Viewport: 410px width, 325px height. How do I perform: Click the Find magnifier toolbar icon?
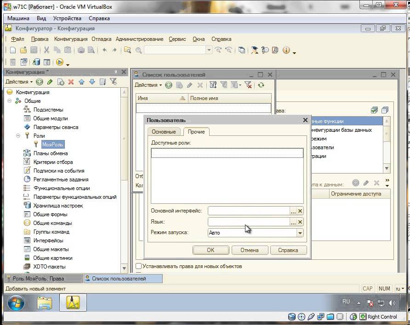[138, 50]
